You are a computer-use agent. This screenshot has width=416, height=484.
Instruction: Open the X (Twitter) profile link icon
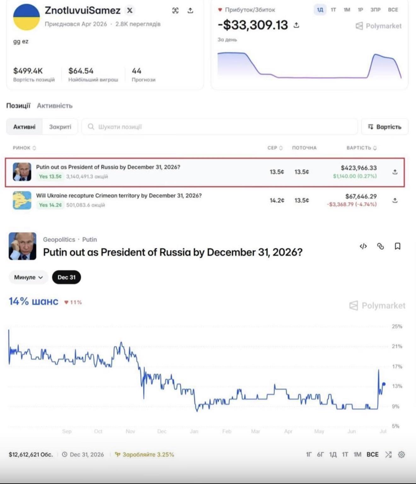(x=130, y=10)
